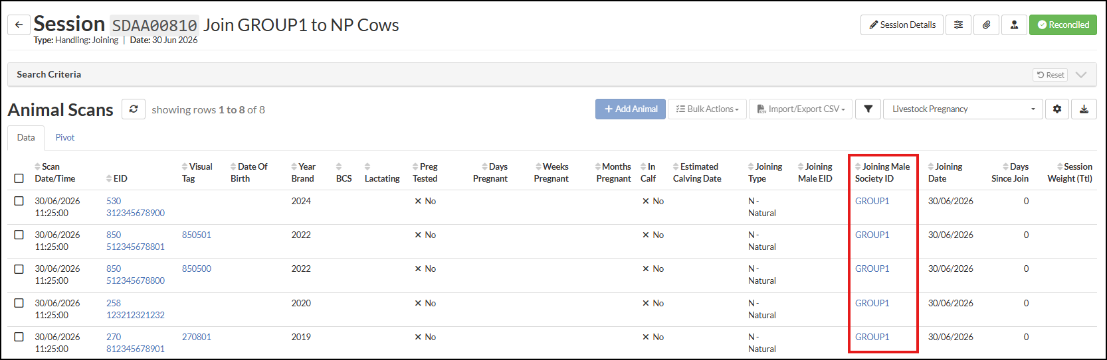1107x360 pixels.
Task: Sort by Lactating column
Action: (382, 172)
